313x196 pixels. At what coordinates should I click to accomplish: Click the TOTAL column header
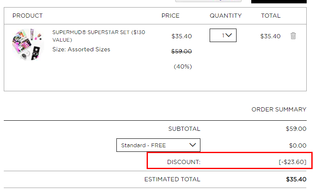click(271, 16)
